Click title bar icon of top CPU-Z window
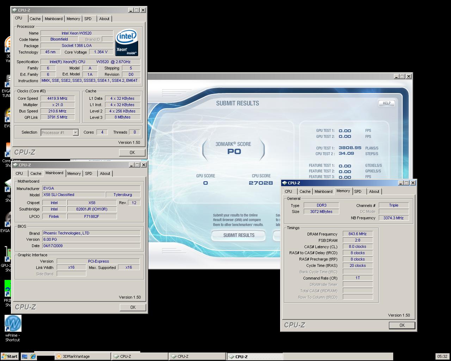 [x=14, y=10]
